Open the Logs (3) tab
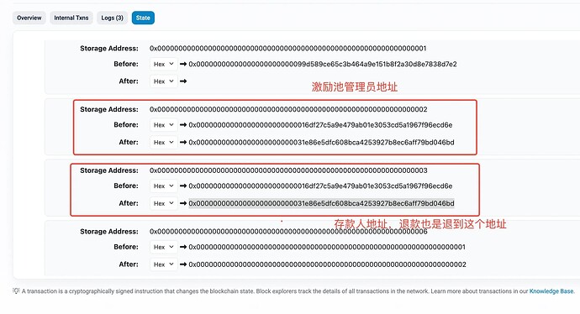The image size is (580, 314). click(x=112, y=18)
